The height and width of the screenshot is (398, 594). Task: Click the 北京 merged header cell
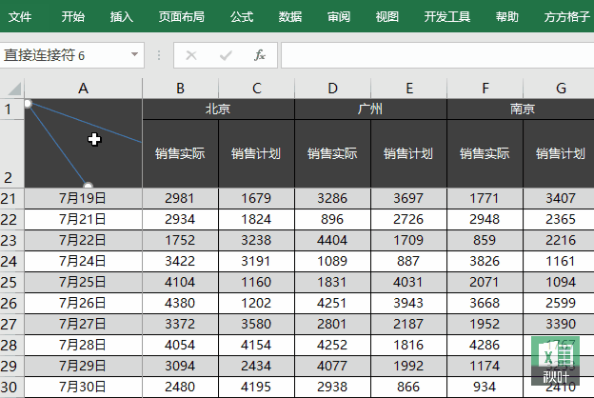click(218, 109)
